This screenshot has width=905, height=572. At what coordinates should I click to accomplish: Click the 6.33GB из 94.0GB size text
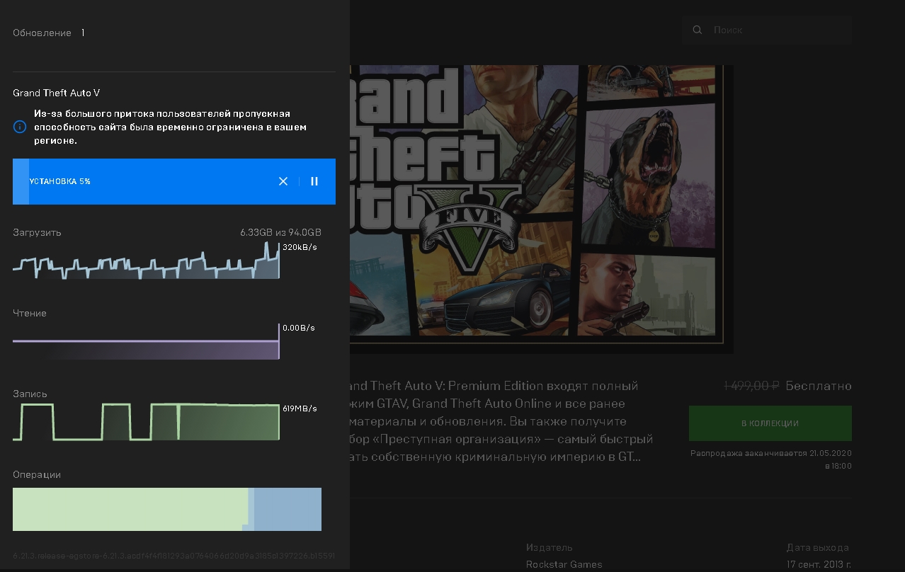click(x=280, y=232)
